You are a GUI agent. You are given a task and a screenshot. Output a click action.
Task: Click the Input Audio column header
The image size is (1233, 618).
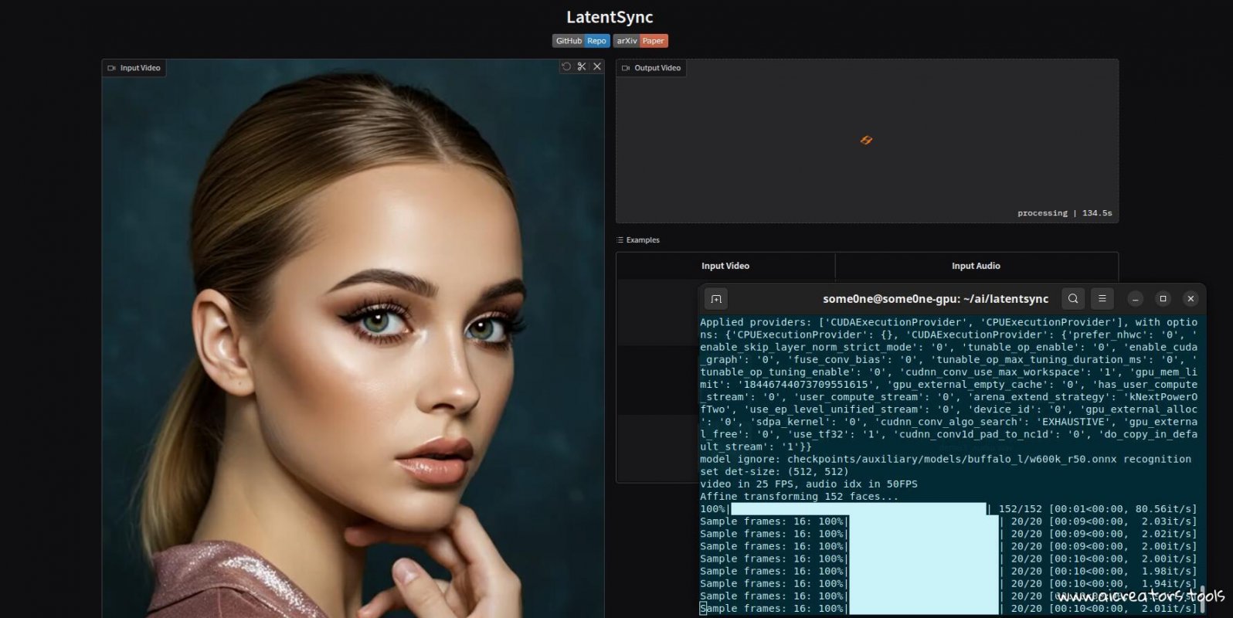click(976, 266)
